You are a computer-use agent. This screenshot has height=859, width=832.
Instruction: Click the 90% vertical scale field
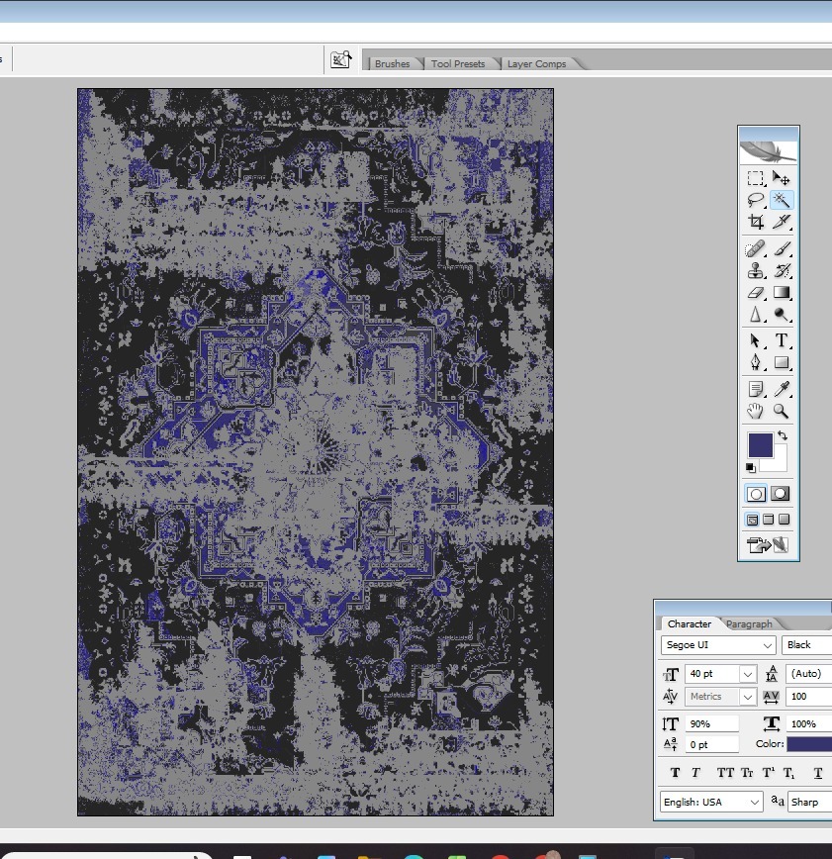pos(712,724)
